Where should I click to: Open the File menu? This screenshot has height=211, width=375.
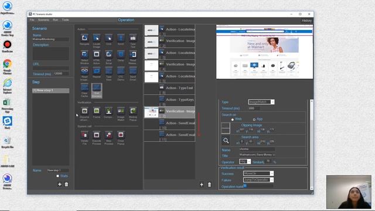[32, 20]
